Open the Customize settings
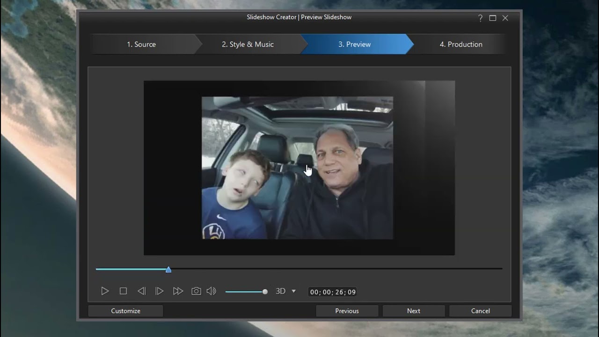The height and width of the screenshot is (337, 599). pyautogui.click(x=125, y=311)
